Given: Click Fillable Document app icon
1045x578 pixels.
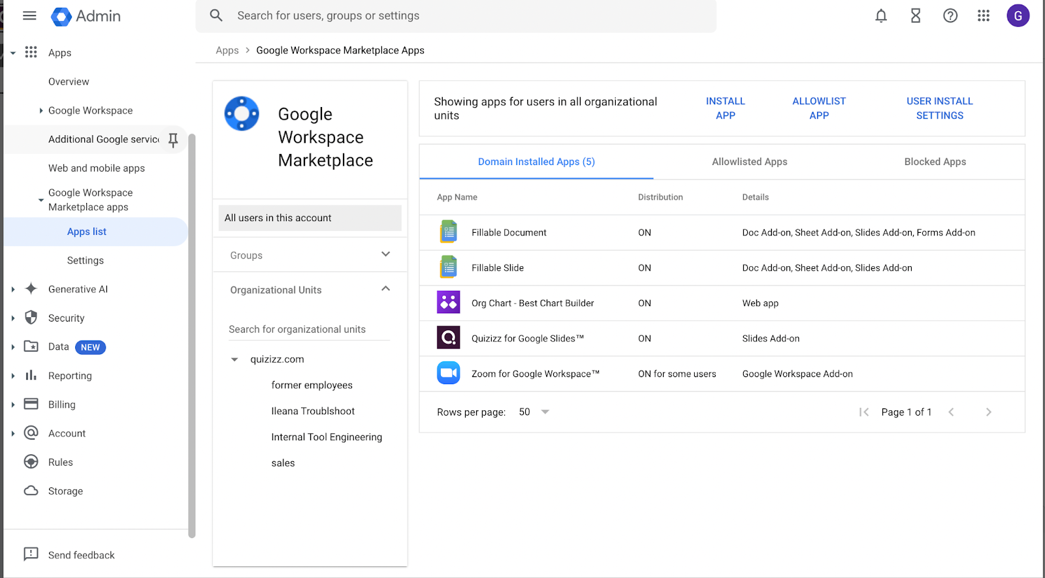Looking at the screenshot, I should 448,232.
